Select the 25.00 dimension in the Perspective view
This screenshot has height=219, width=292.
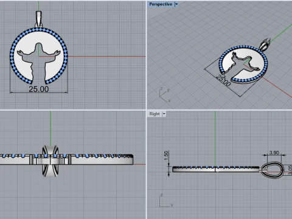(x=223, y=80)
